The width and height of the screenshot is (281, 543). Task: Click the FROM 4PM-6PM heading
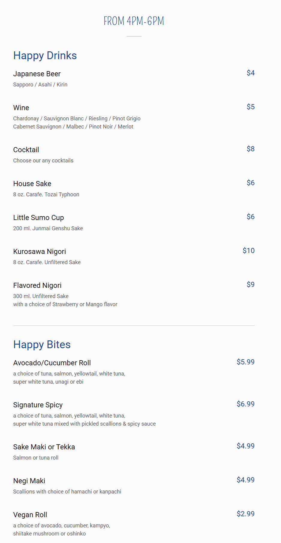tap(134, 21)
